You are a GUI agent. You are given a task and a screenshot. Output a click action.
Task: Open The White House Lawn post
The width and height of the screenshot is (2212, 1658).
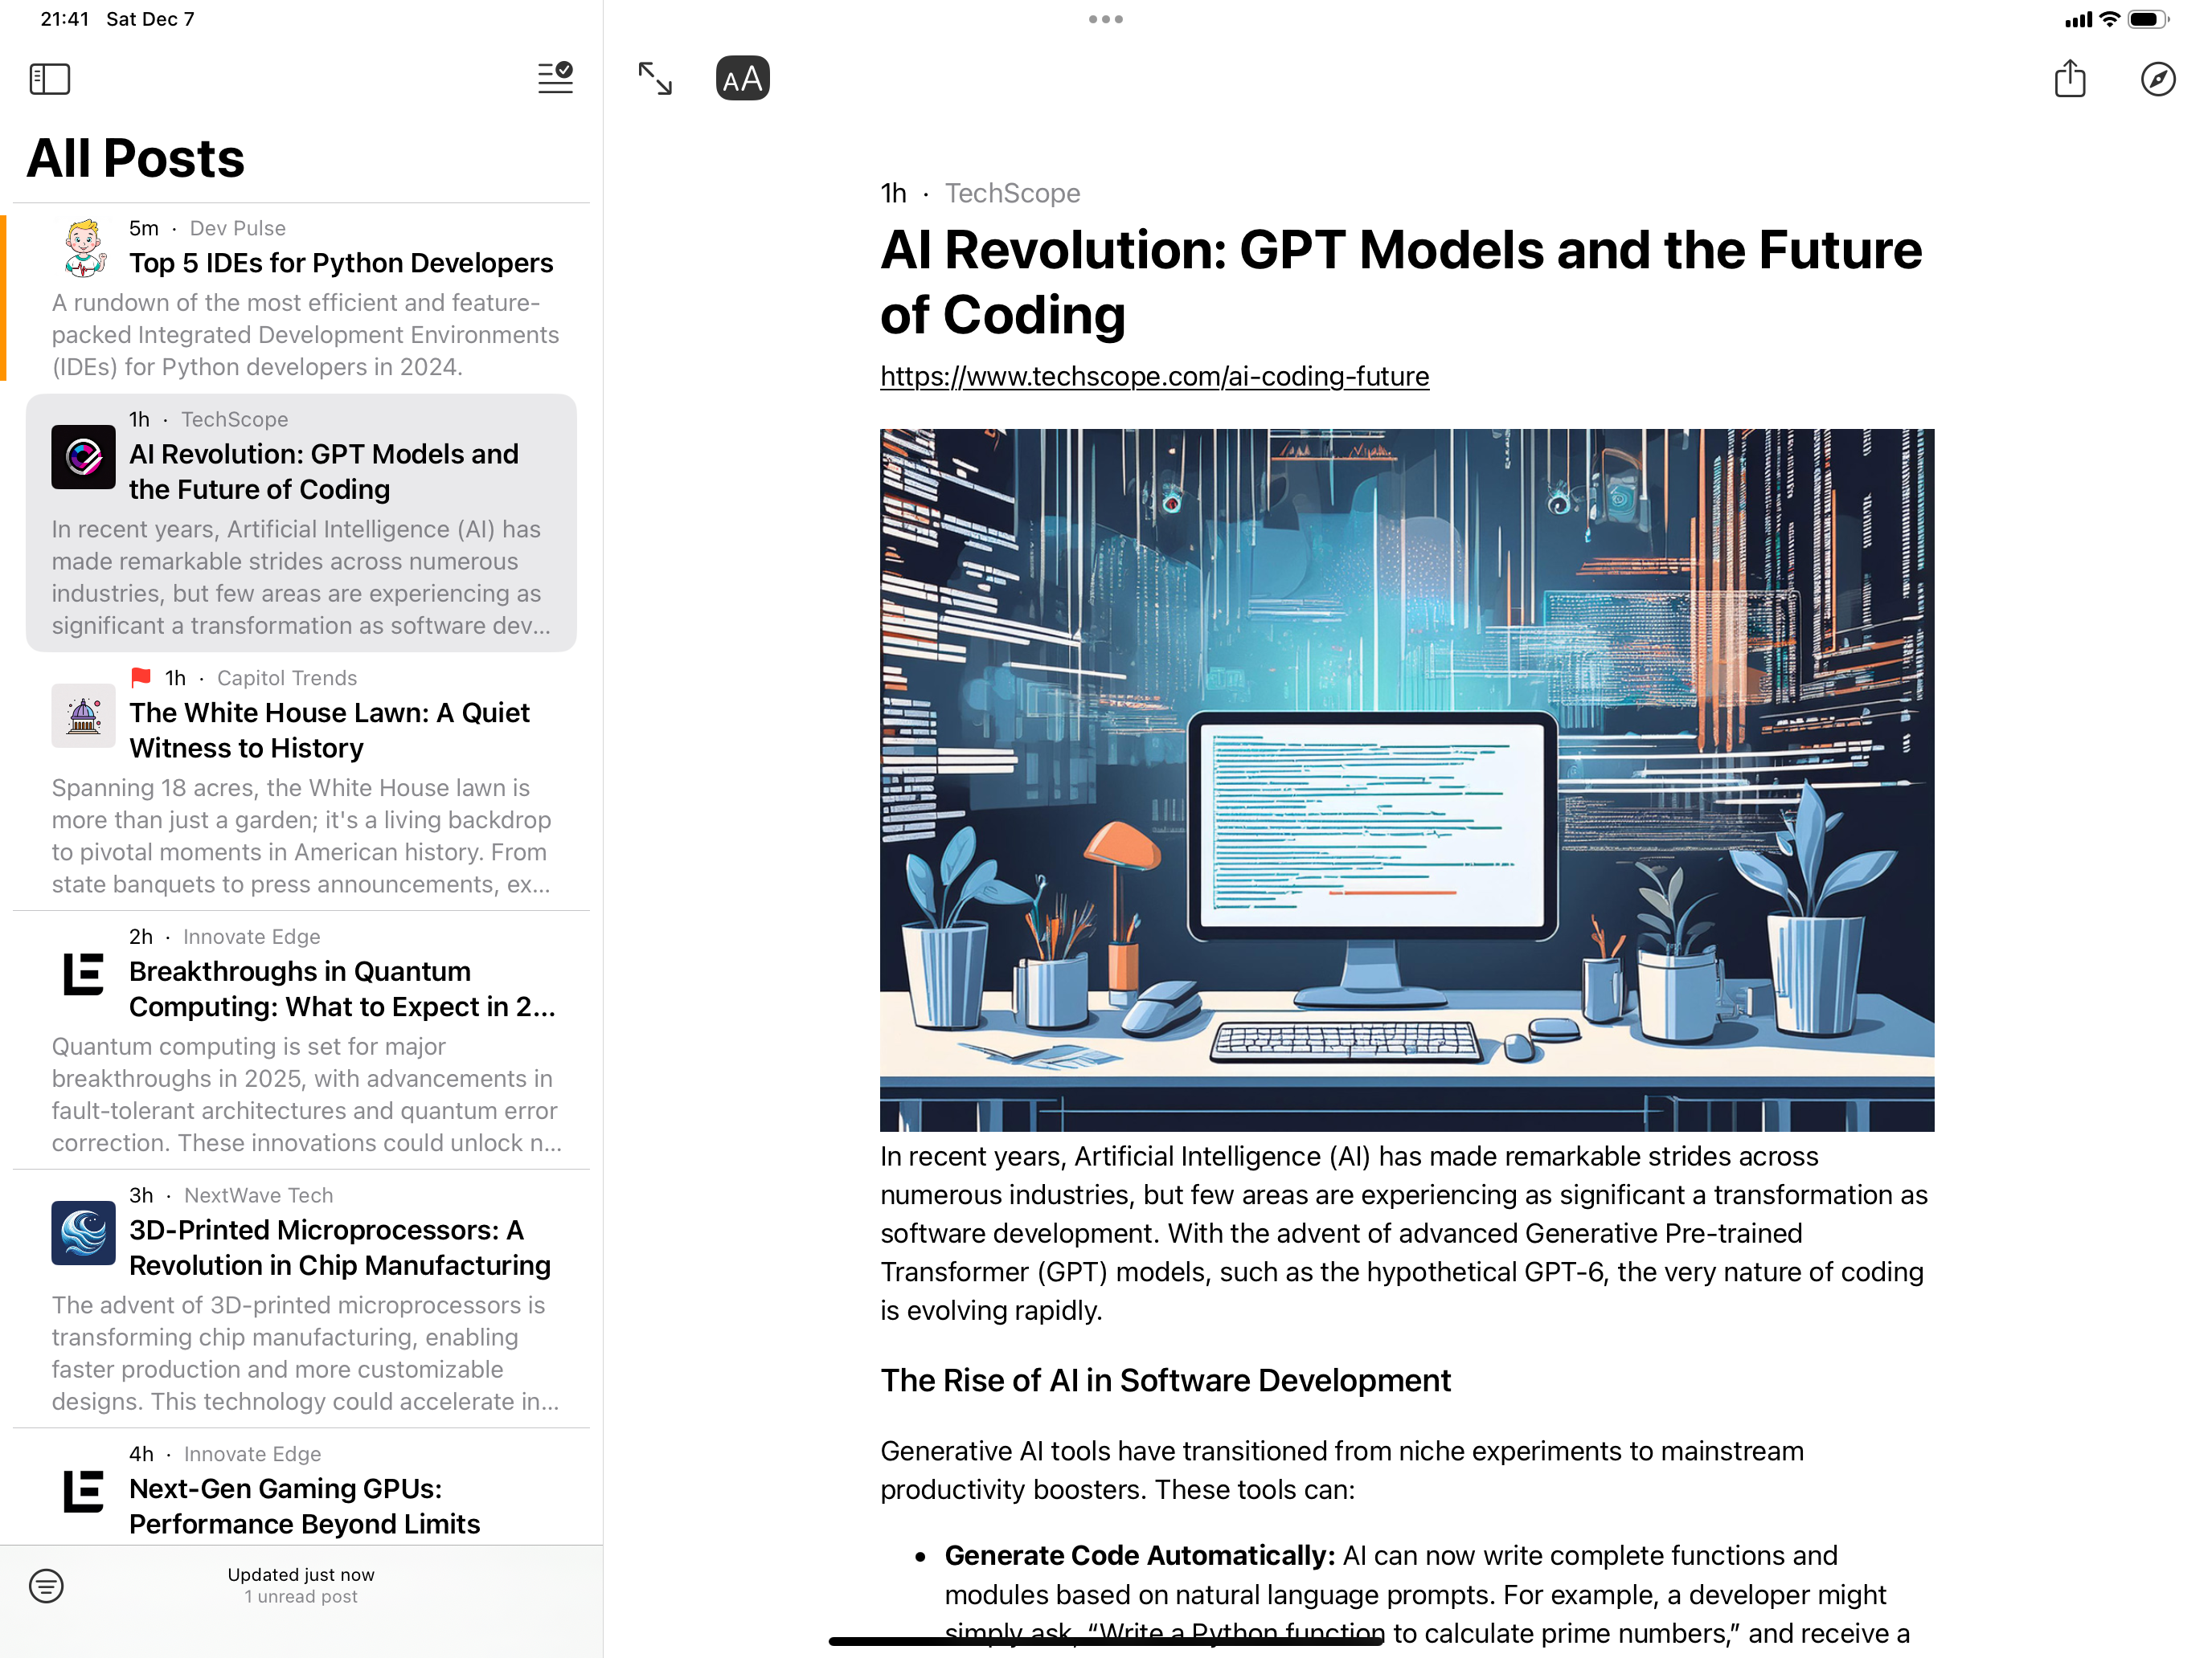[301, 782]
